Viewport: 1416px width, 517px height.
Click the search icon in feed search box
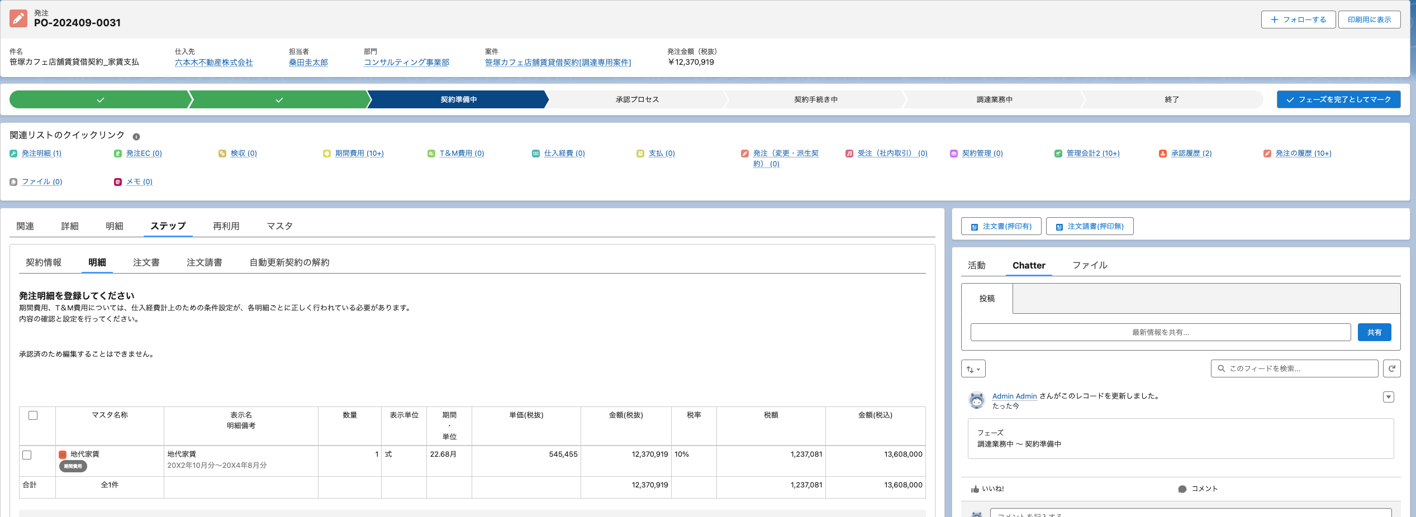click(x=1222, y=368)
